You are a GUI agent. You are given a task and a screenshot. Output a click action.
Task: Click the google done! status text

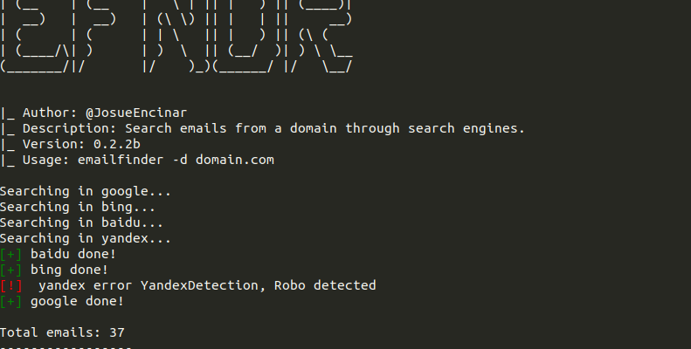[x=77, y=302]
